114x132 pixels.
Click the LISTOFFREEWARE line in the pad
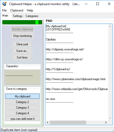(x=58, y=30)
